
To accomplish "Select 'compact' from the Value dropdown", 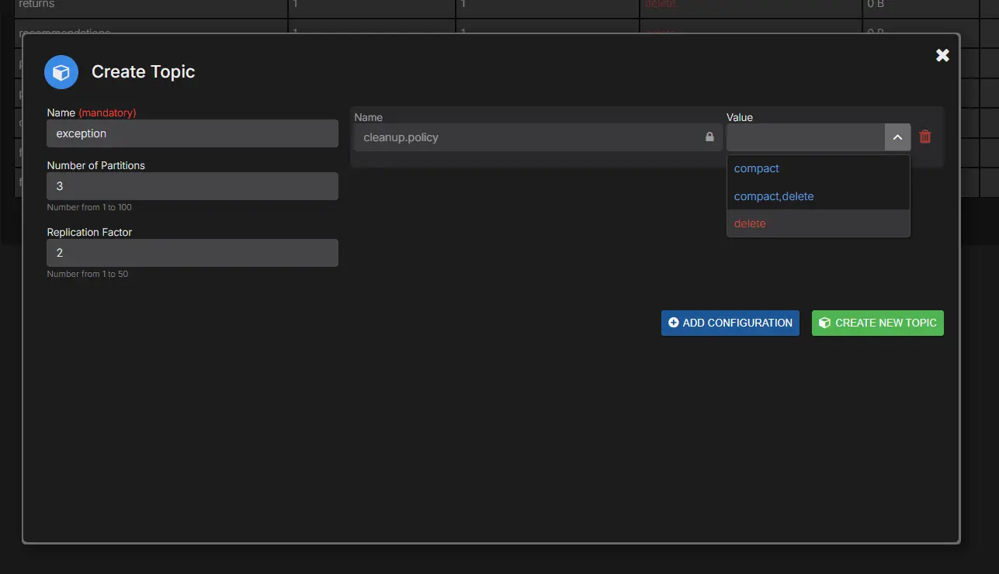I will point(755,168).
